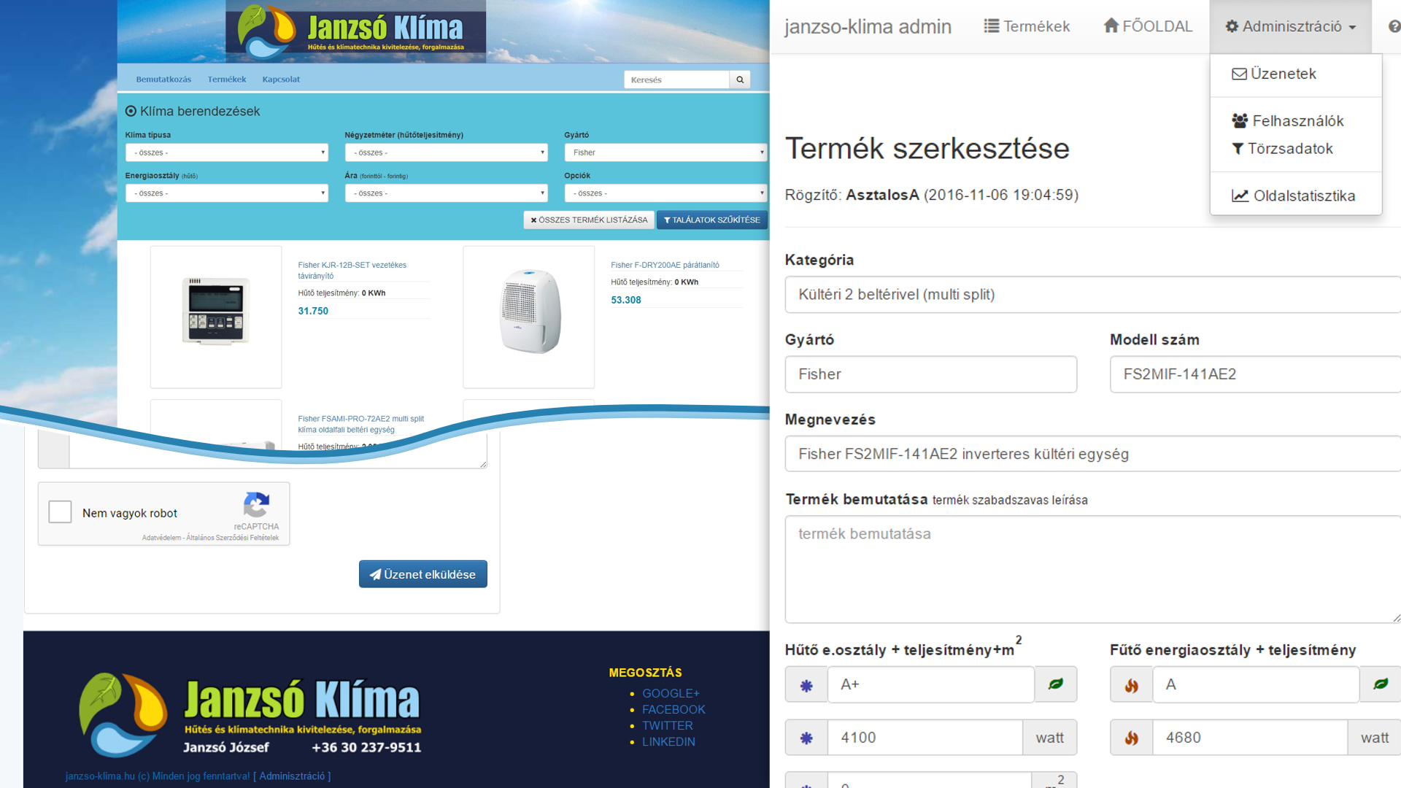This screenshot has height=788, width=1401.
Task: Click the 'janzso-klima admin' brand link
Action: pos(868,26)
